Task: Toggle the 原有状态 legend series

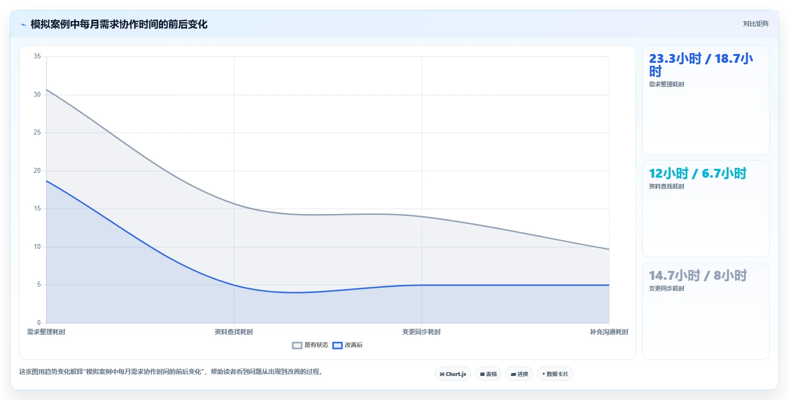Action: (x=310, y=345)
